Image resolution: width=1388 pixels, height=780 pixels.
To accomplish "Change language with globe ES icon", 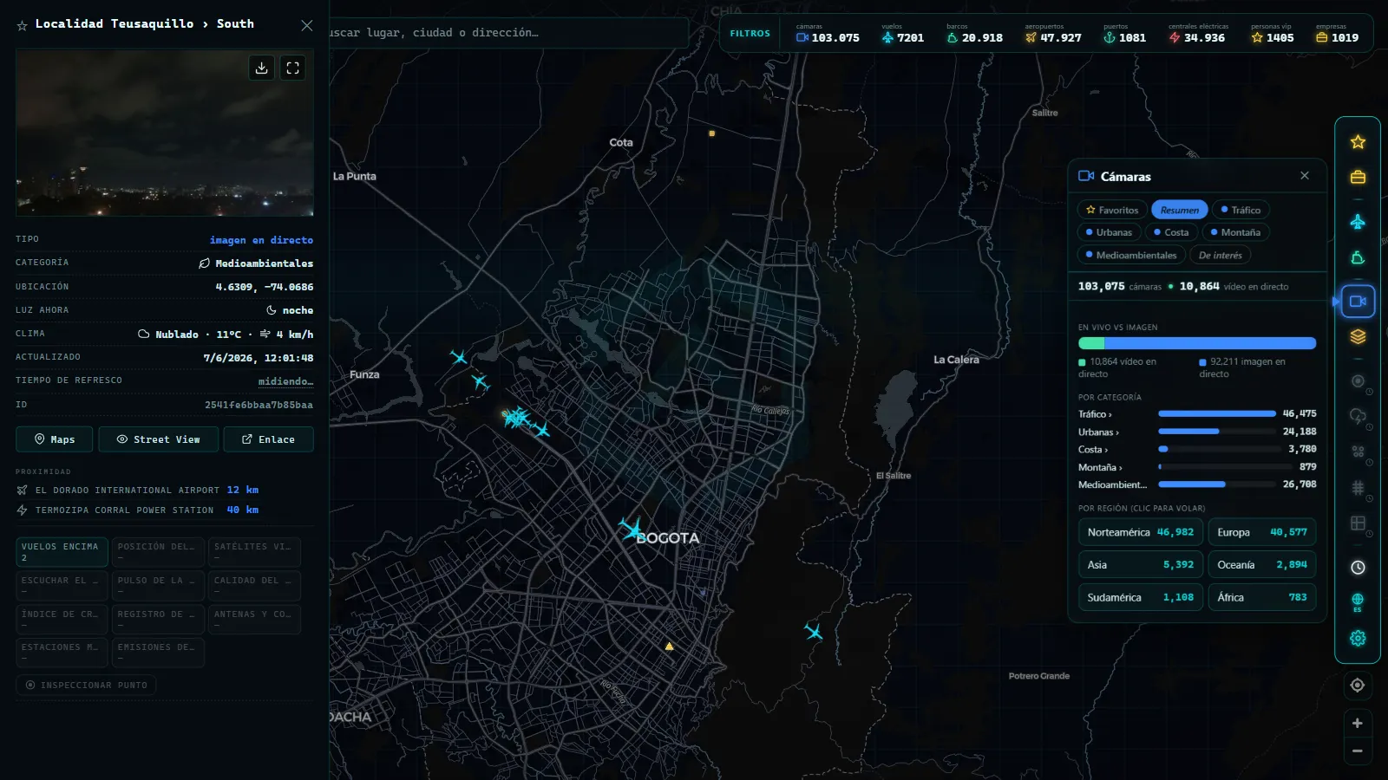I will coord(1358,601).
